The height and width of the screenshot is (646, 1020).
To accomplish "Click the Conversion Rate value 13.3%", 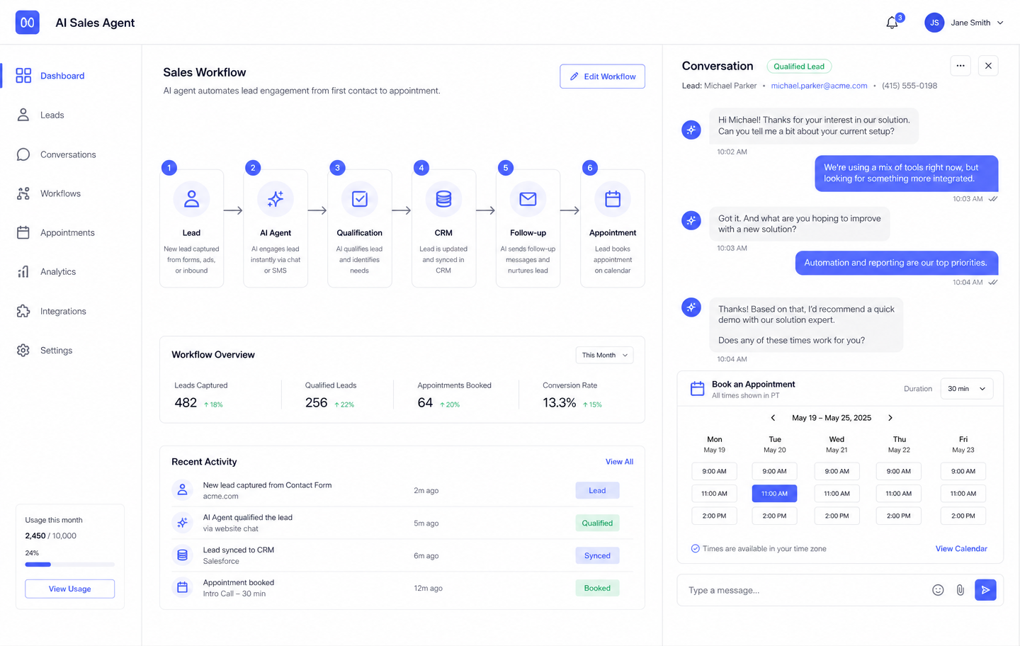I will click(x=560, y=402).
